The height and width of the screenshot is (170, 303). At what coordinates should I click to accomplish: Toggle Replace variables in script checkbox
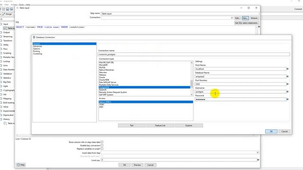[x=102, y=149]
